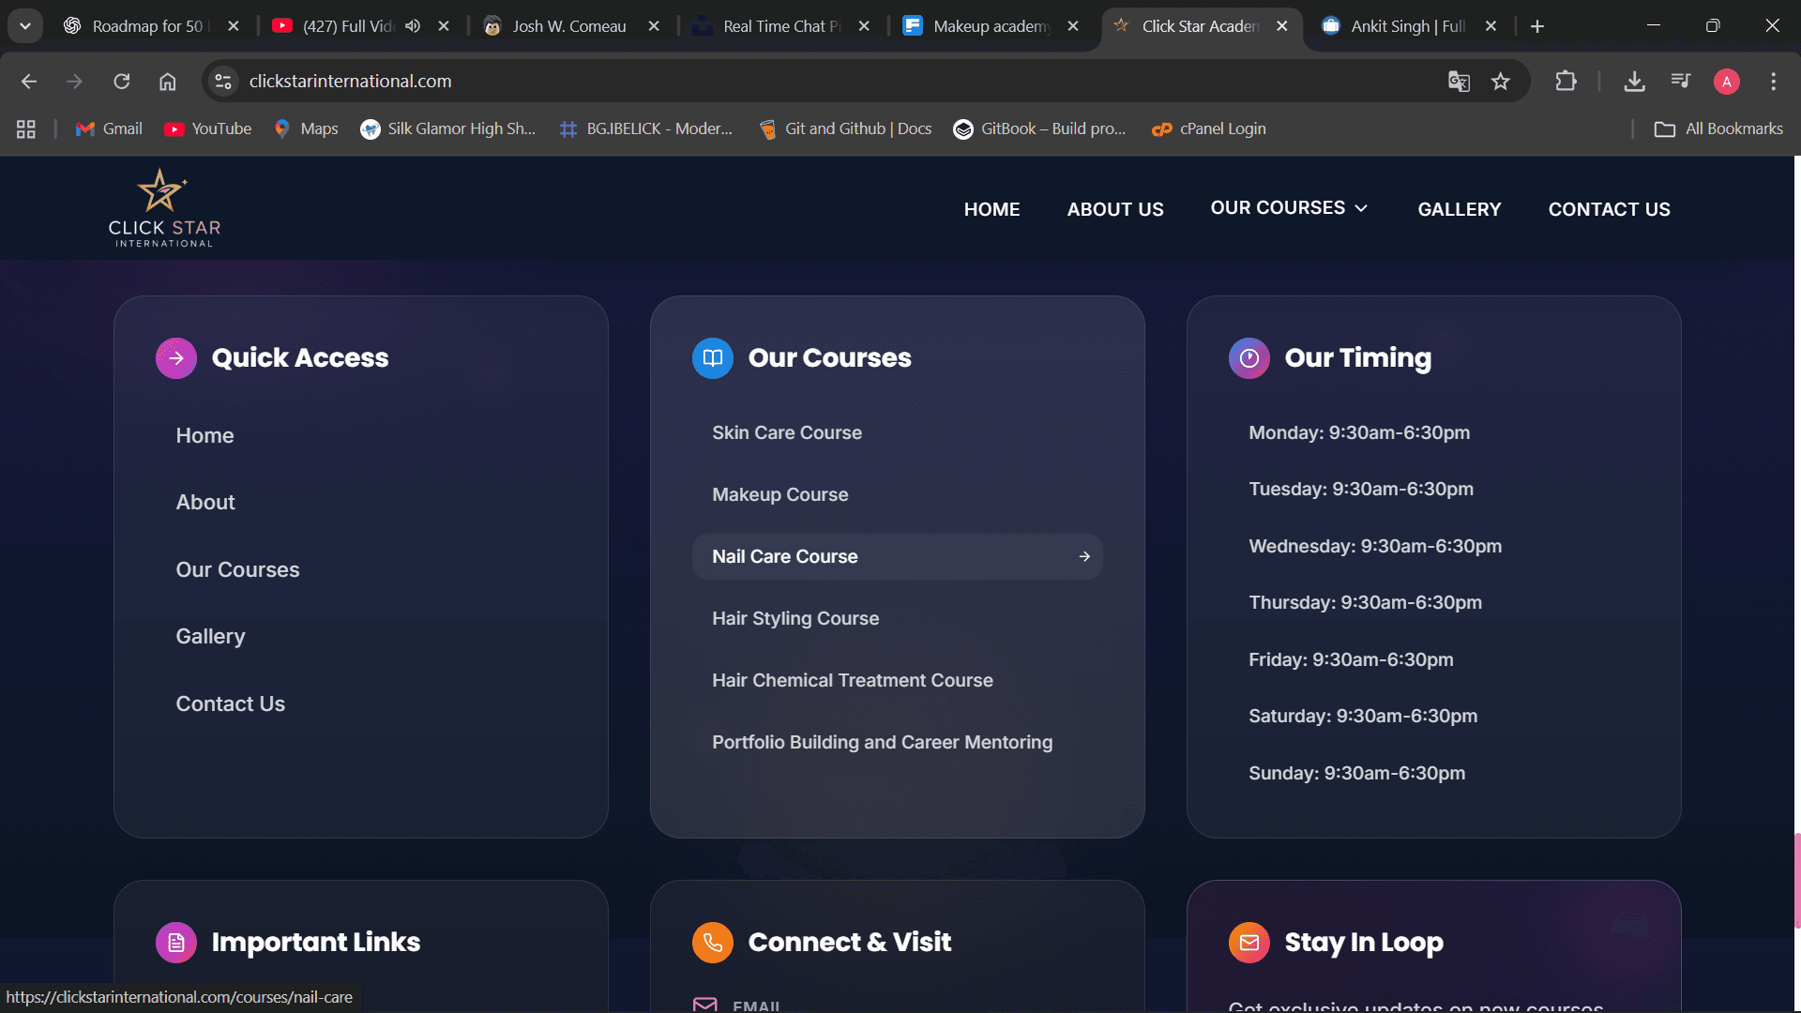Open Hair Chemical Treatment Course link
The height and width of the screenshot is (1013, 1801).
click(x=852, y=681)
